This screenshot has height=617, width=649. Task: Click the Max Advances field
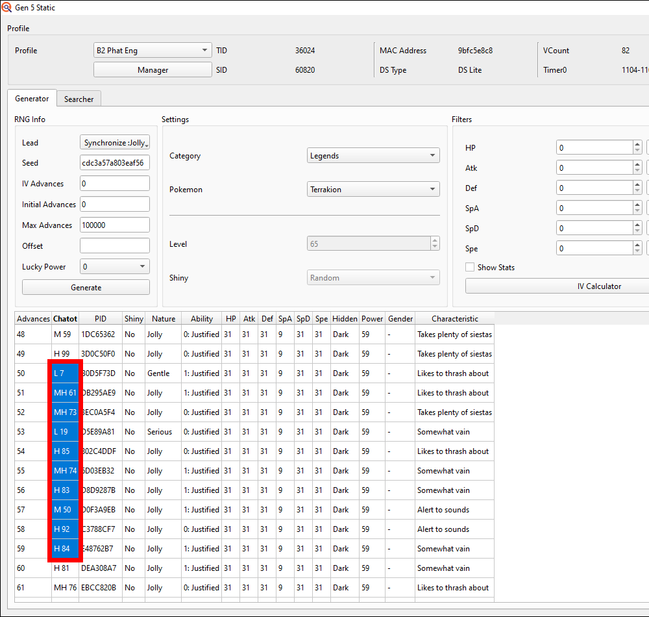(x=114, y=225)
